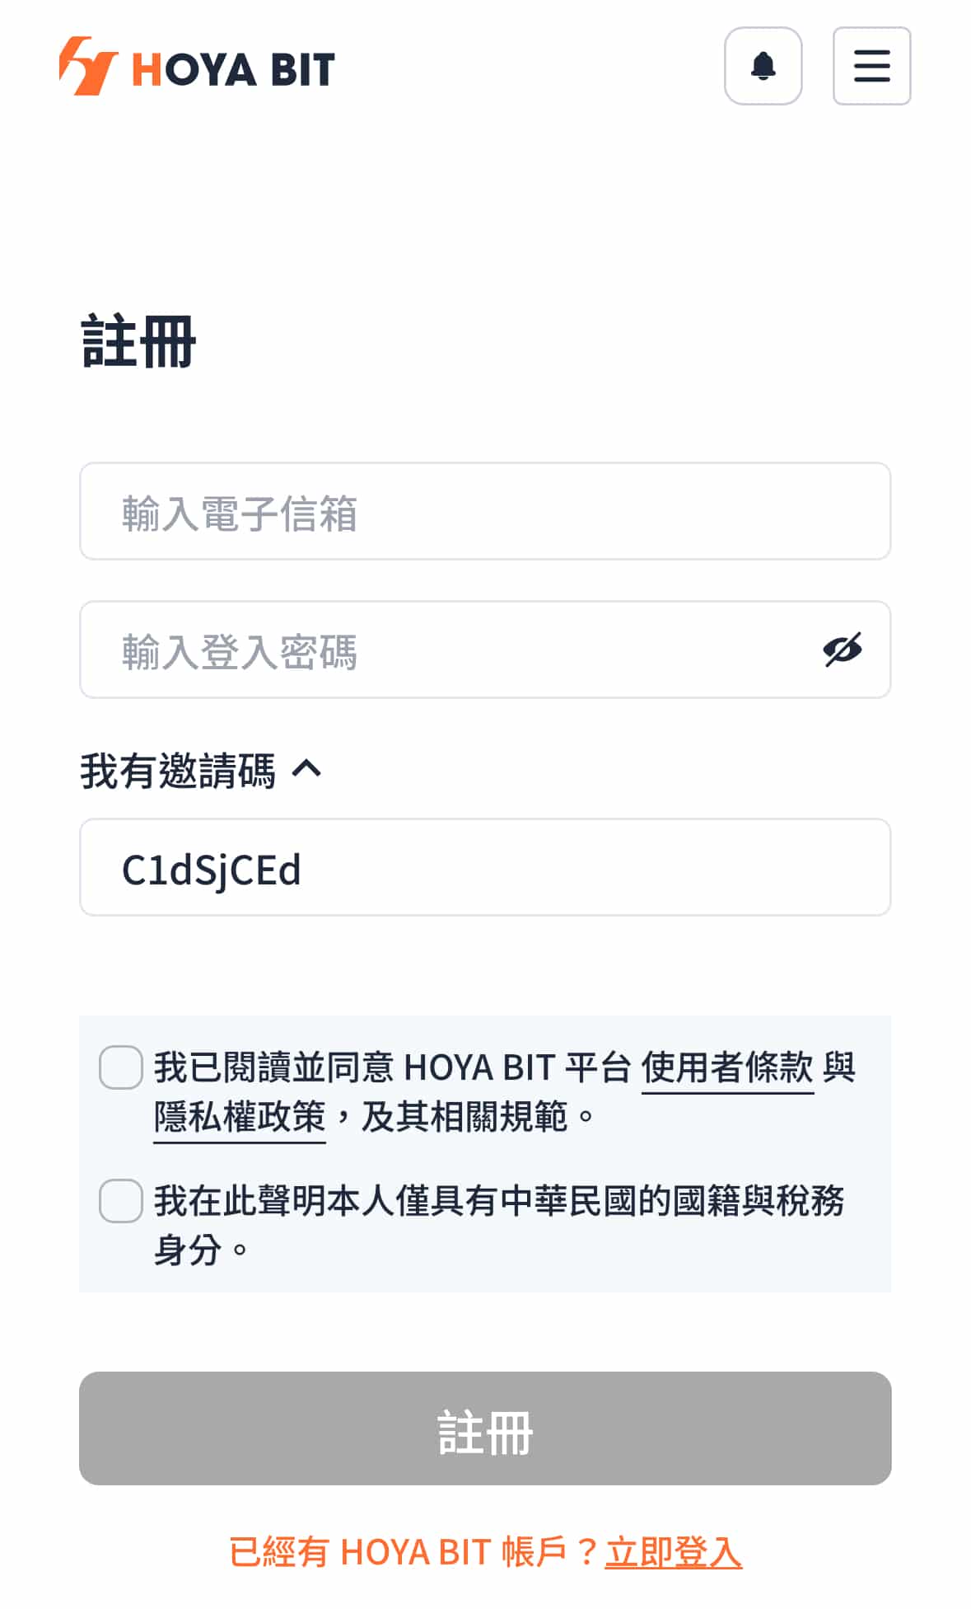
Task: Click the gray 註冊 submit button
Action: pyautogui.click(x=485, y=1428)
